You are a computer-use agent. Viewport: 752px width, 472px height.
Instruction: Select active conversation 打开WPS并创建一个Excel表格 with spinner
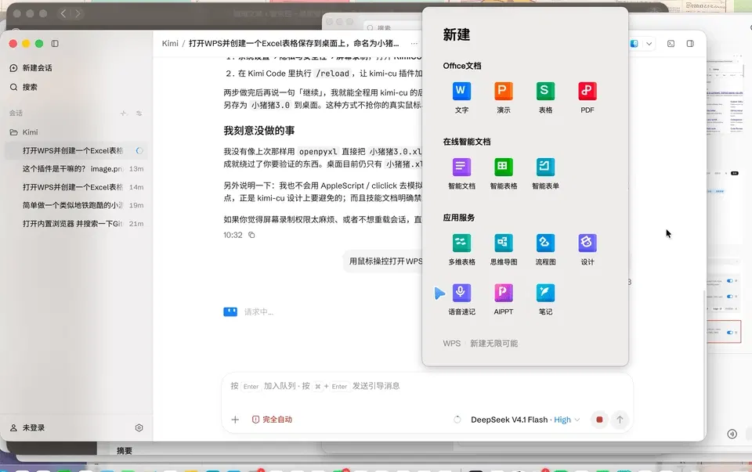(x=77, y=150)
